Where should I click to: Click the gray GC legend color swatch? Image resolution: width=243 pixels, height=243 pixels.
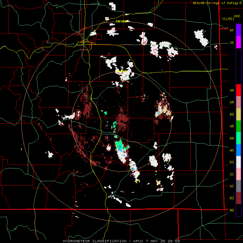238,186
